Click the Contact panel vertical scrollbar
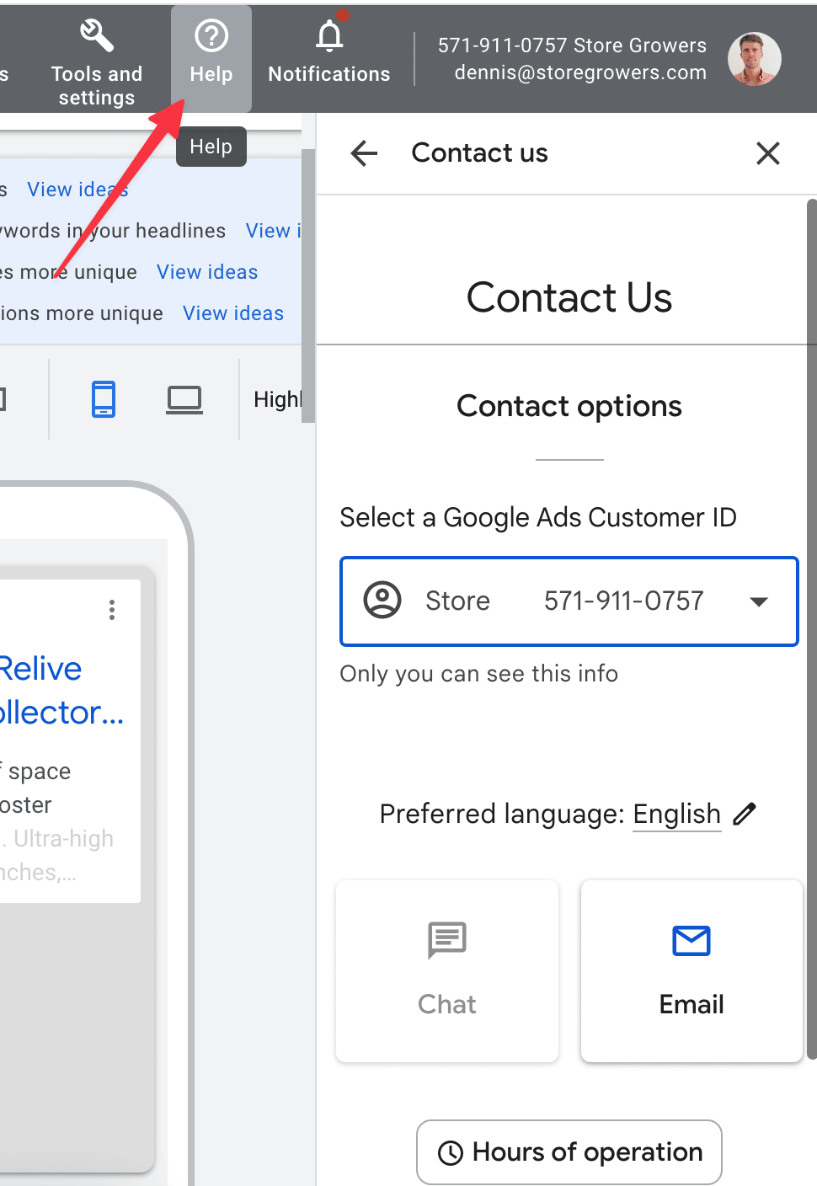 point(811,628)
